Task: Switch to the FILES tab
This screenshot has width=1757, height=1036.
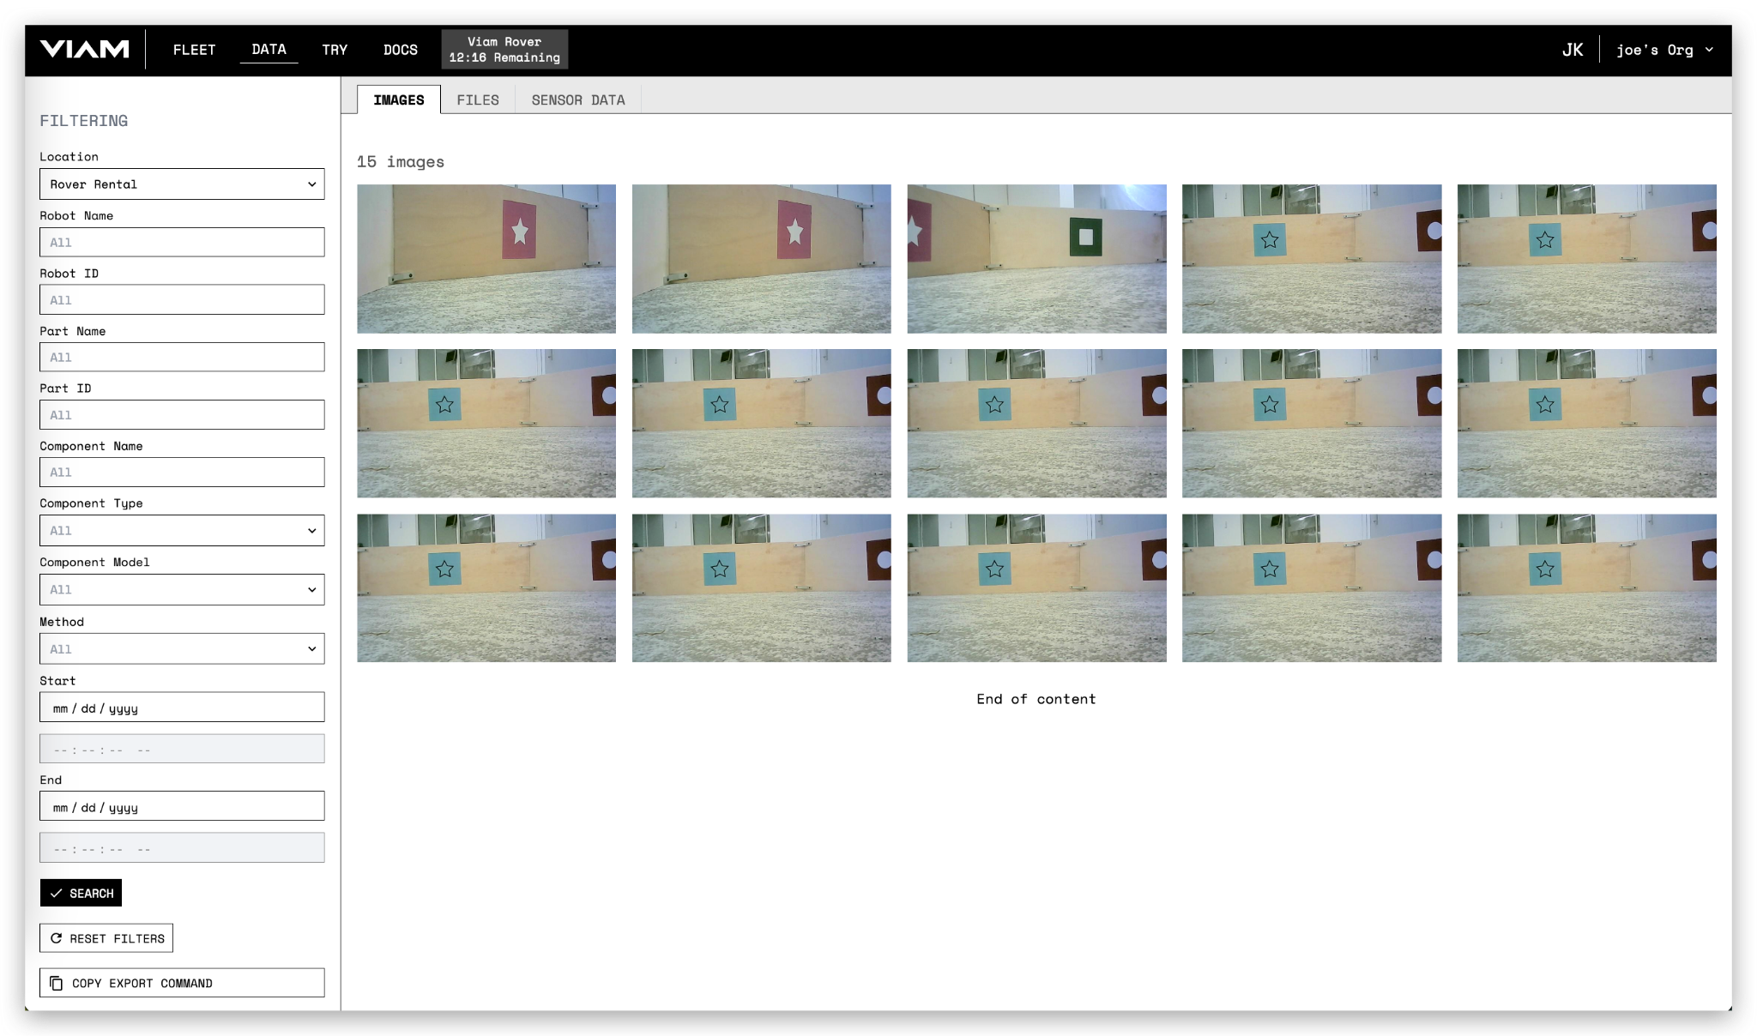Action: (478, 99)
